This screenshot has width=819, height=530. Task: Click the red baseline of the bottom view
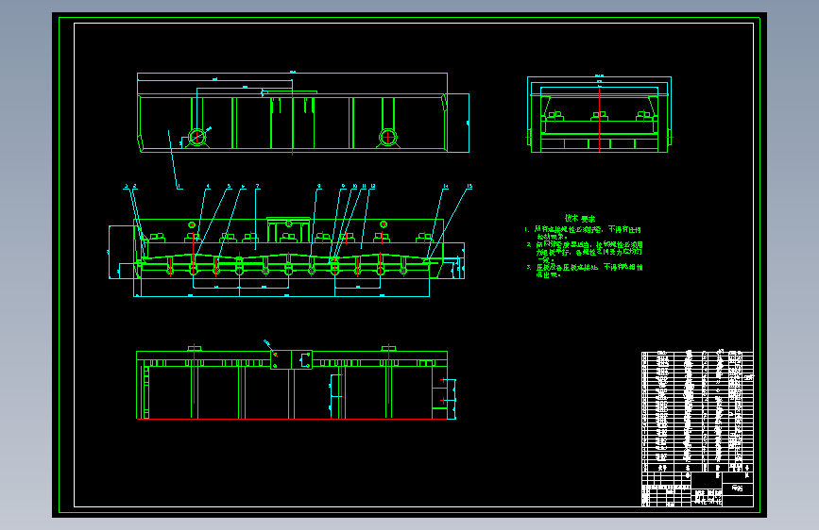point(292,419)
